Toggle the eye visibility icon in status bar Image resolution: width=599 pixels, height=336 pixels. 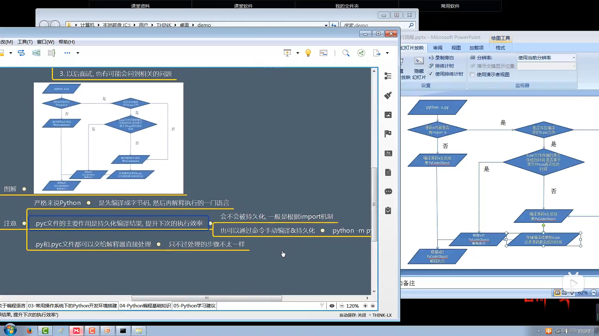(332, 306)
